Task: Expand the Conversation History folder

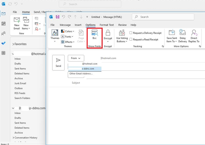Action: (x=13, y=138)
